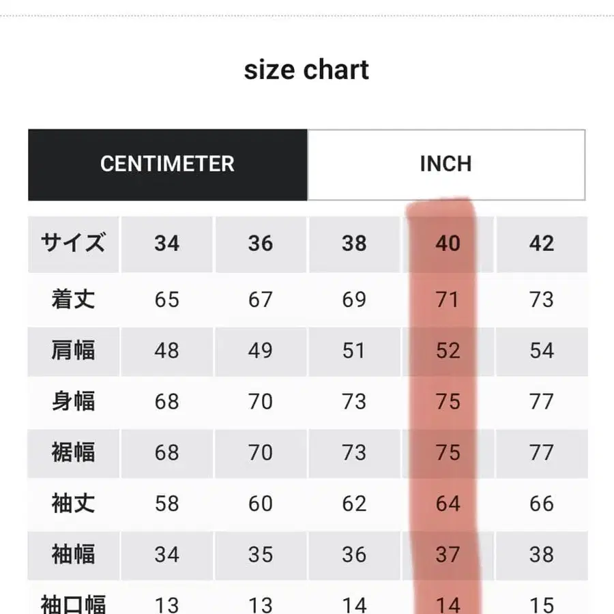Switch to the INCH tab
The width and height of the screenshot is (614, 614).
pos(446,164)
